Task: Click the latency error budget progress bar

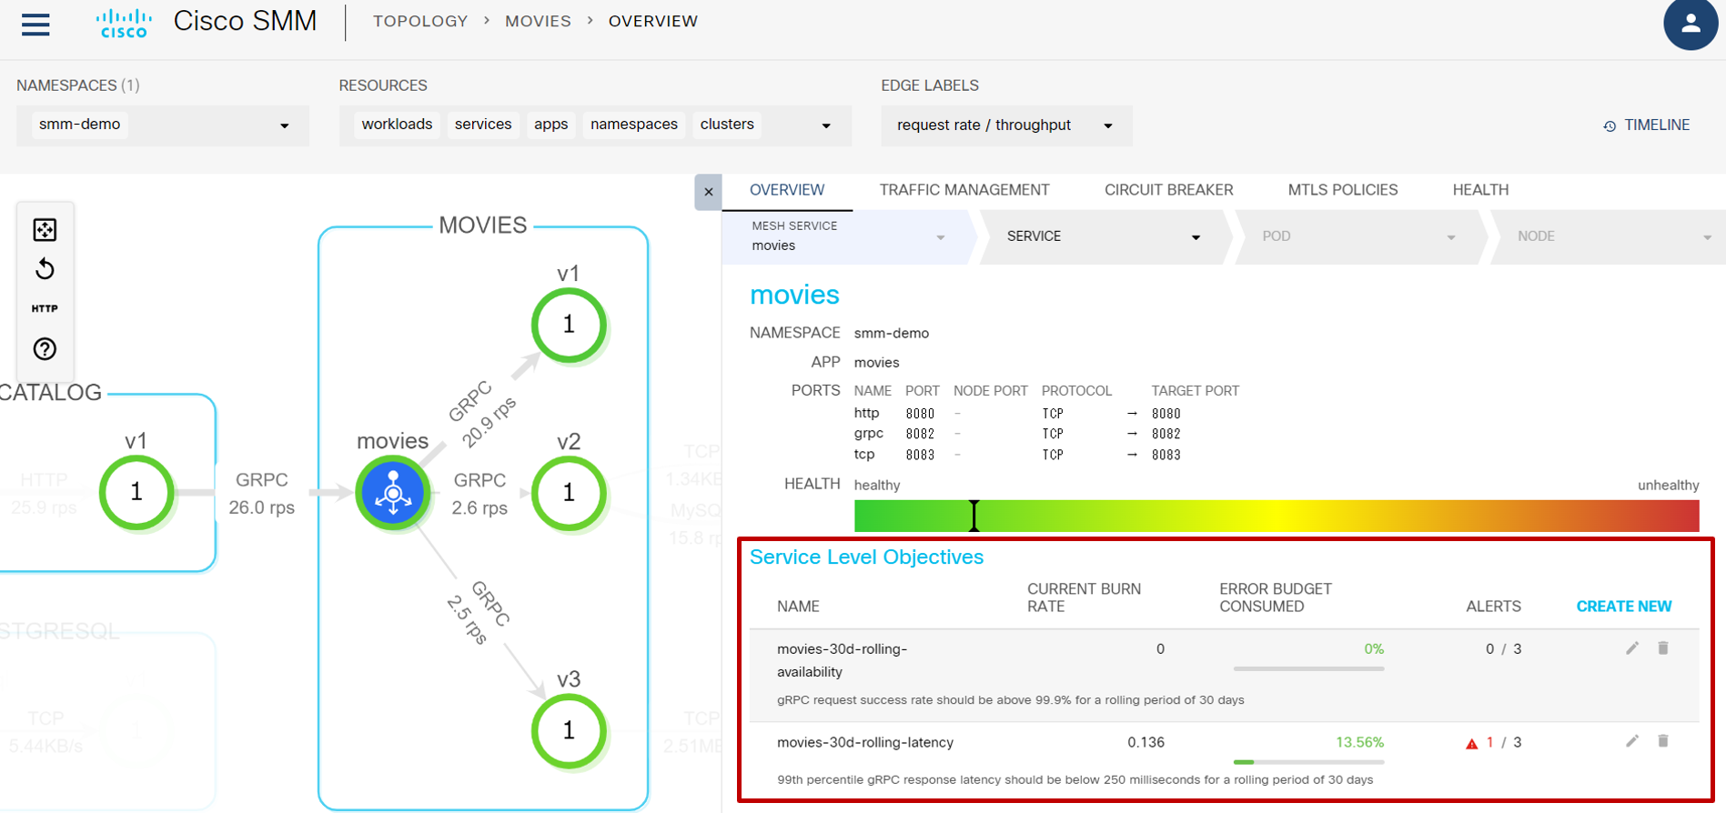Action: [1308, 762]
